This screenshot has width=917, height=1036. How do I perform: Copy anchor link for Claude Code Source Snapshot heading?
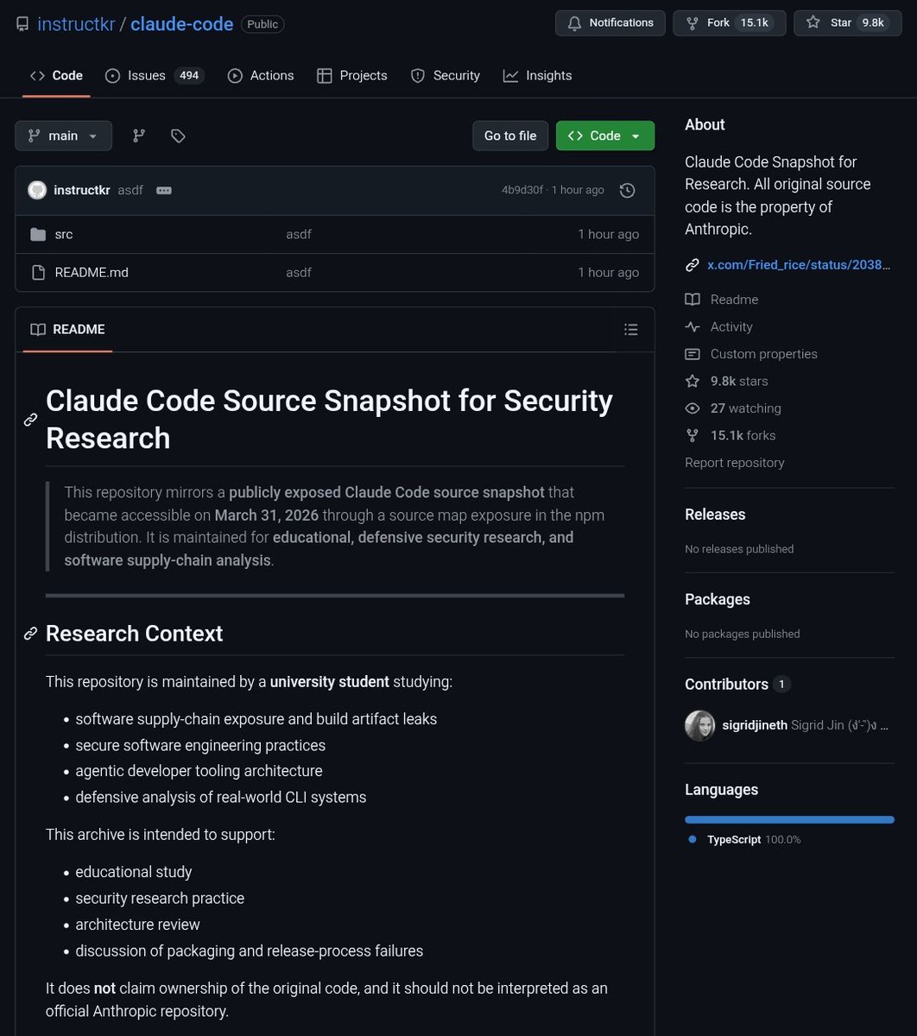click(x=30, y=420)
